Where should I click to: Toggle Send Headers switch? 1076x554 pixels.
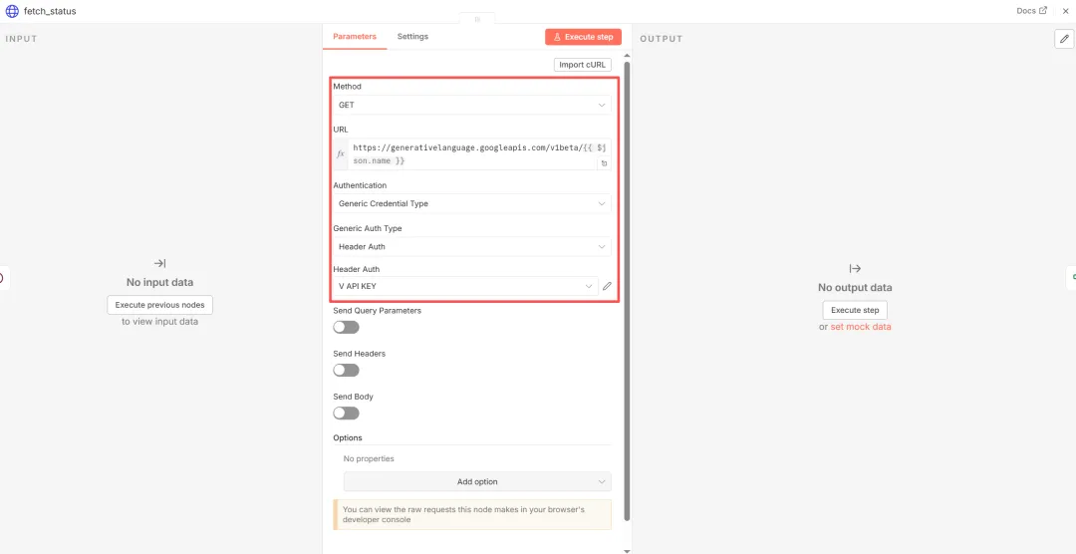(346, 371)
